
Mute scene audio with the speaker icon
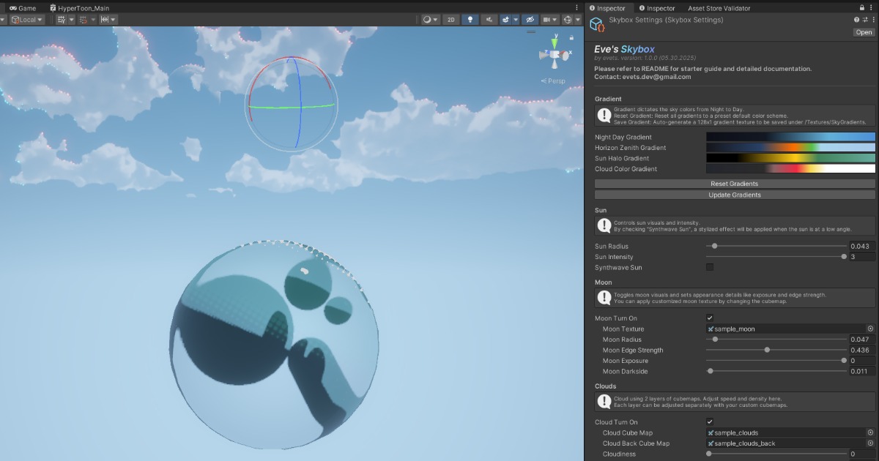click(489, 20)
